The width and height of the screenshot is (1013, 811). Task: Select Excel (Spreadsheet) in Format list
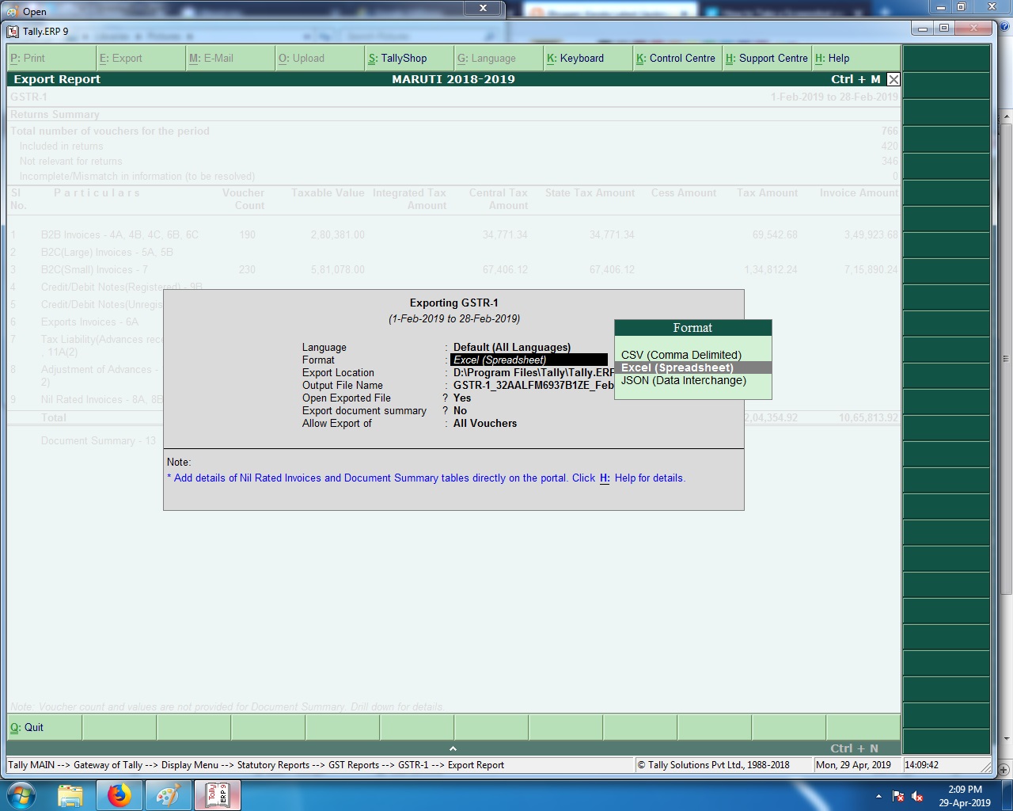692,367
